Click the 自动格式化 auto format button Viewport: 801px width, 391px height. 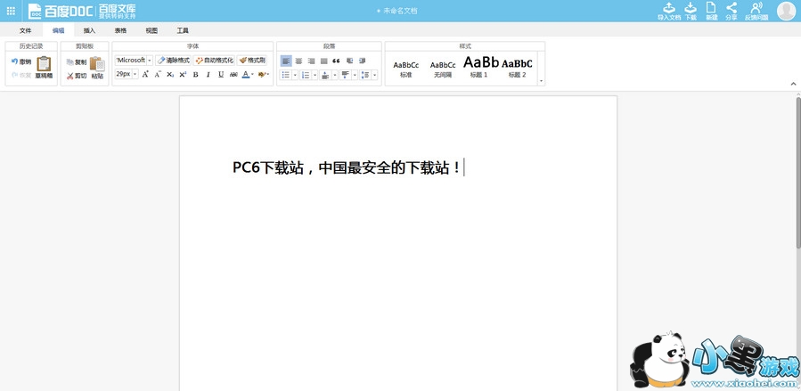click(x=214, y=61)
